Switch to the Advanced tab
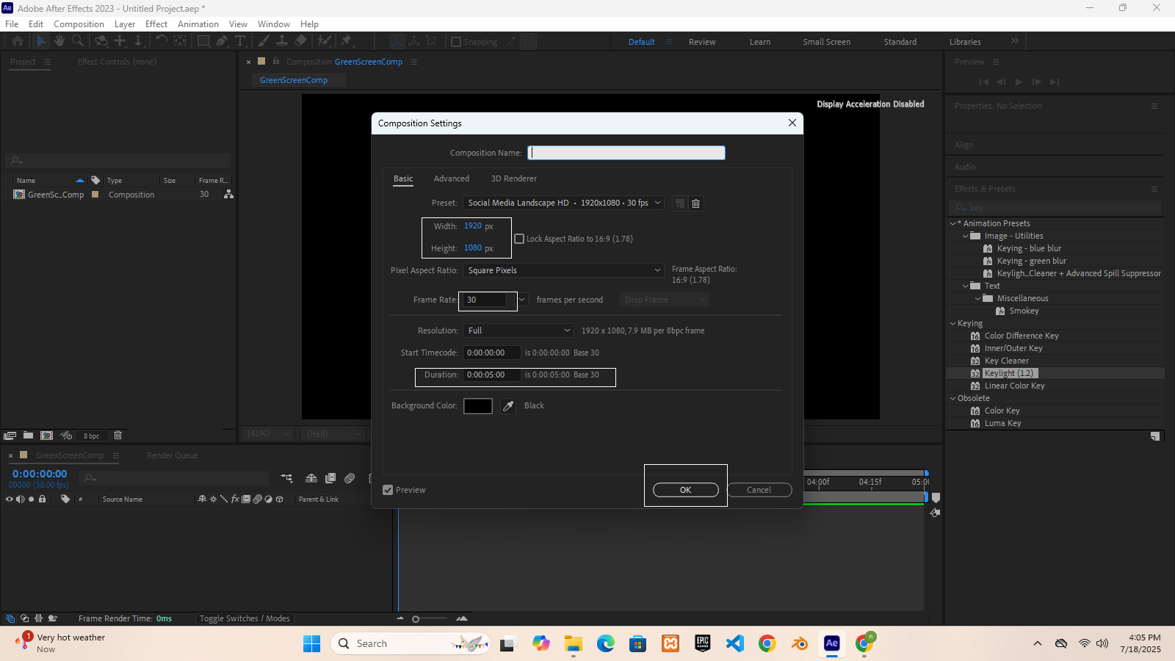 tap(452, 178)
